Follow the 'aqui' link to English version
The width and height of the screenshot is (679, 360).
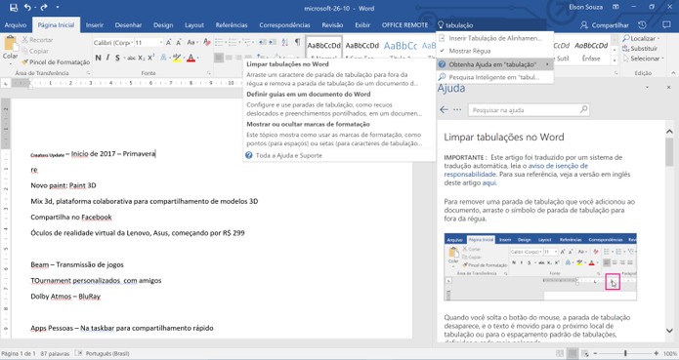[x=489, y=182]
